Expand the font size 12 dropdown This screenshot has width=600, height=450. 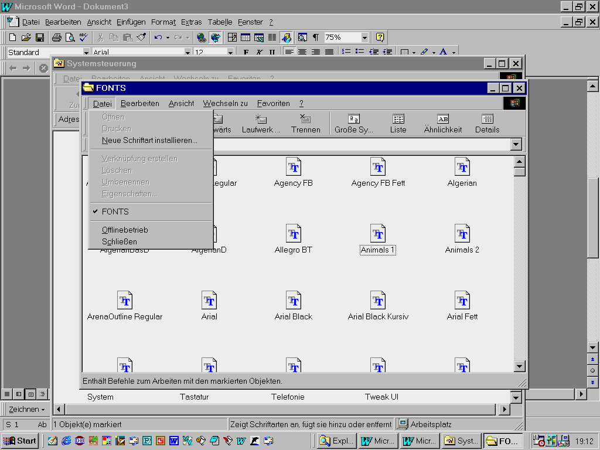(x=230, y=52)
